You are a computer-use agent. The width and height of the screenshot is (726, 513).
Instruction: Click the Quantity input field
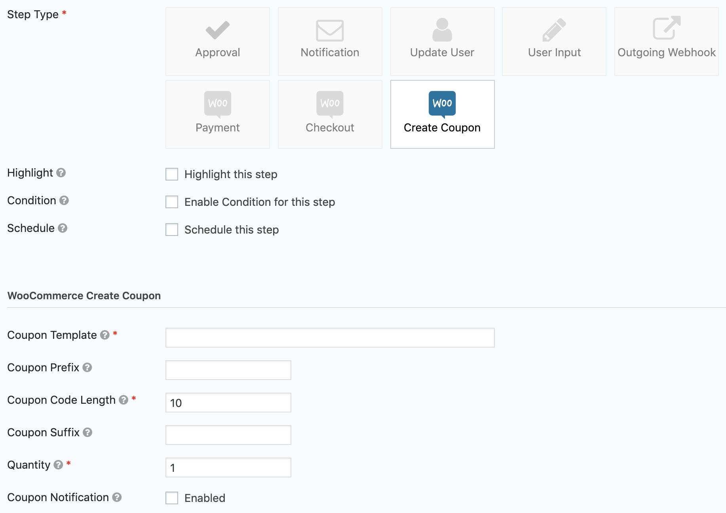tap(228, 467)
